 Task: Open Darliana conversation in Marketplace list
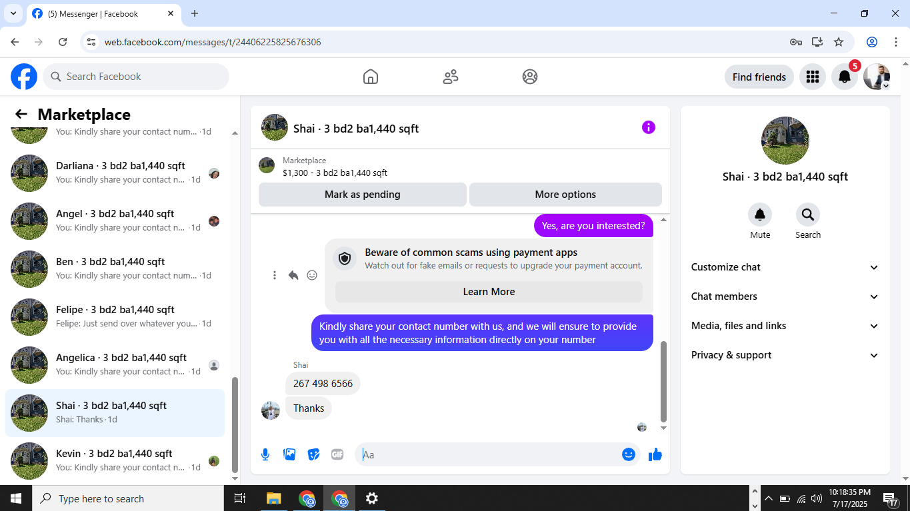point(115,173)
